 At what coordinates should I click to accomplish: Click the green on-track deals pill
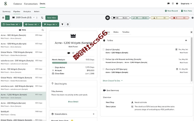140,18
